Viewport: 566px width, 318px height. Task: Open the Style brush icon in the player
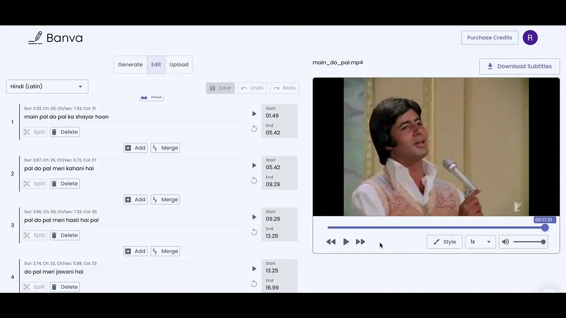pyautogui.click(x=437, y=242)
